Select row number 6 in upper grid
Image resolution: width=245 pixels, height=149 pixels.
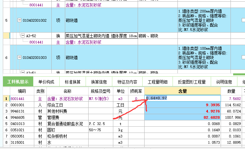click(x=6, y=58)
